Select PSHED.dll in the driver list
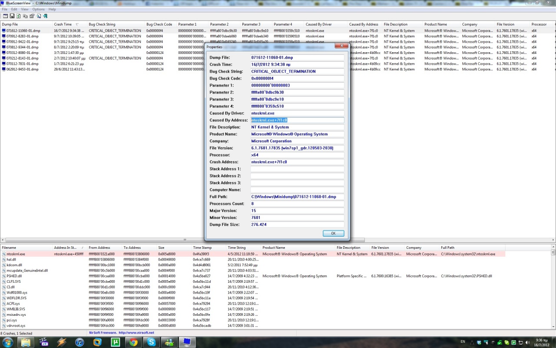 [14, 276]
